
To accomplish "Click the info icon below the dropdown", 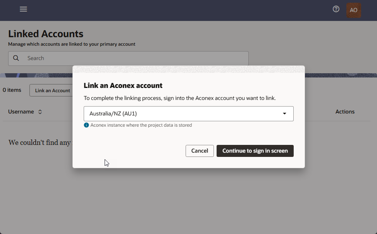I will [x=86, y=125].
